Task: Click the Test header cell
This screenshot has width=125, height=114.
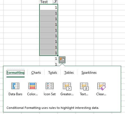Action: pyautogui.click(x=46, y=2)
